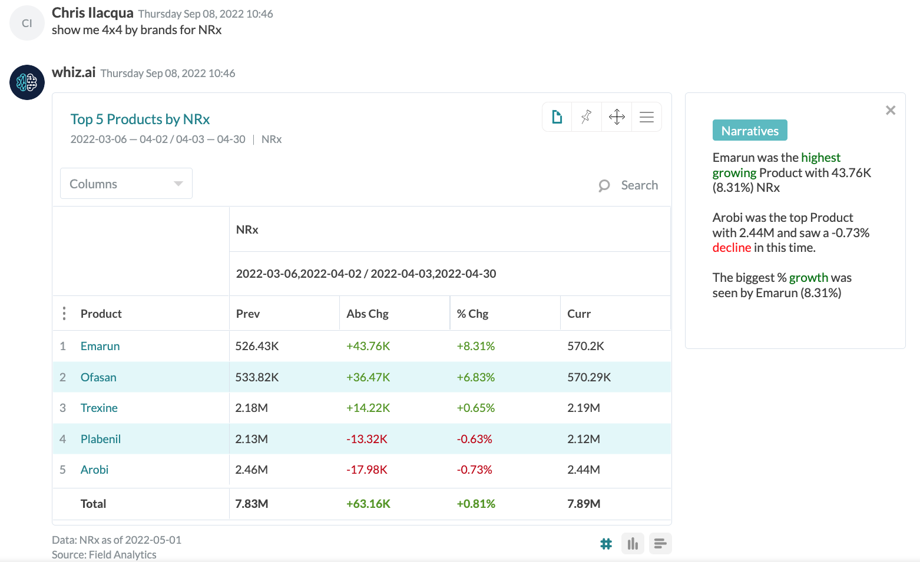Close the Narratives panel
920x562 pixels.
[x=891, y=111]
